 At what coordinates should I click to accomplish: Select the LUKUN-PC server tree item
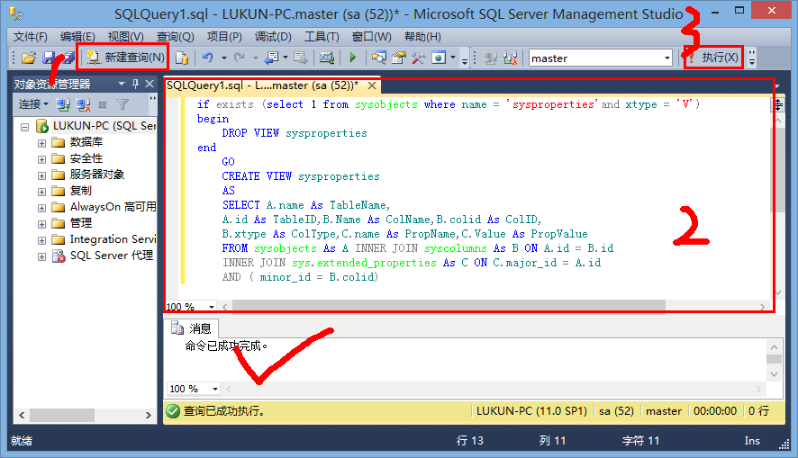104,126
